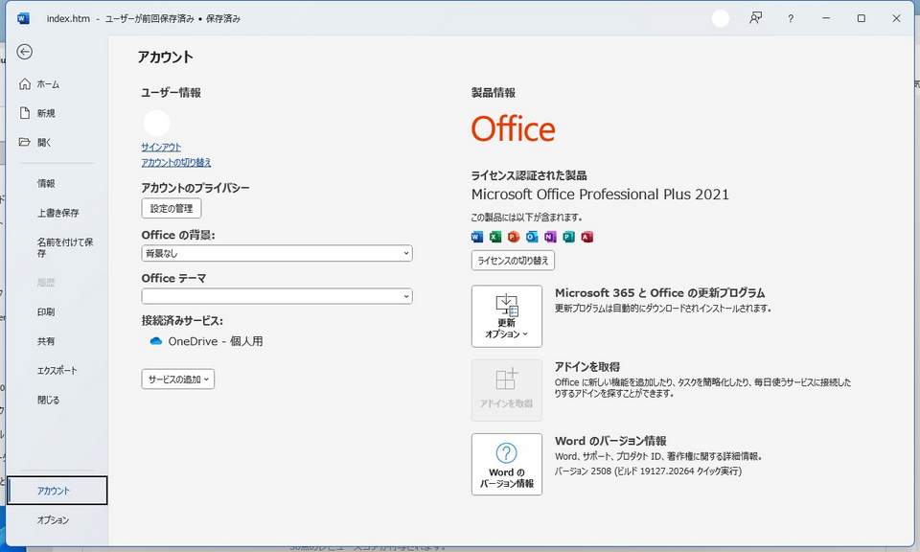Click the 開く (Open) folder item
920x552 pixels.
[x=44, y=142]
